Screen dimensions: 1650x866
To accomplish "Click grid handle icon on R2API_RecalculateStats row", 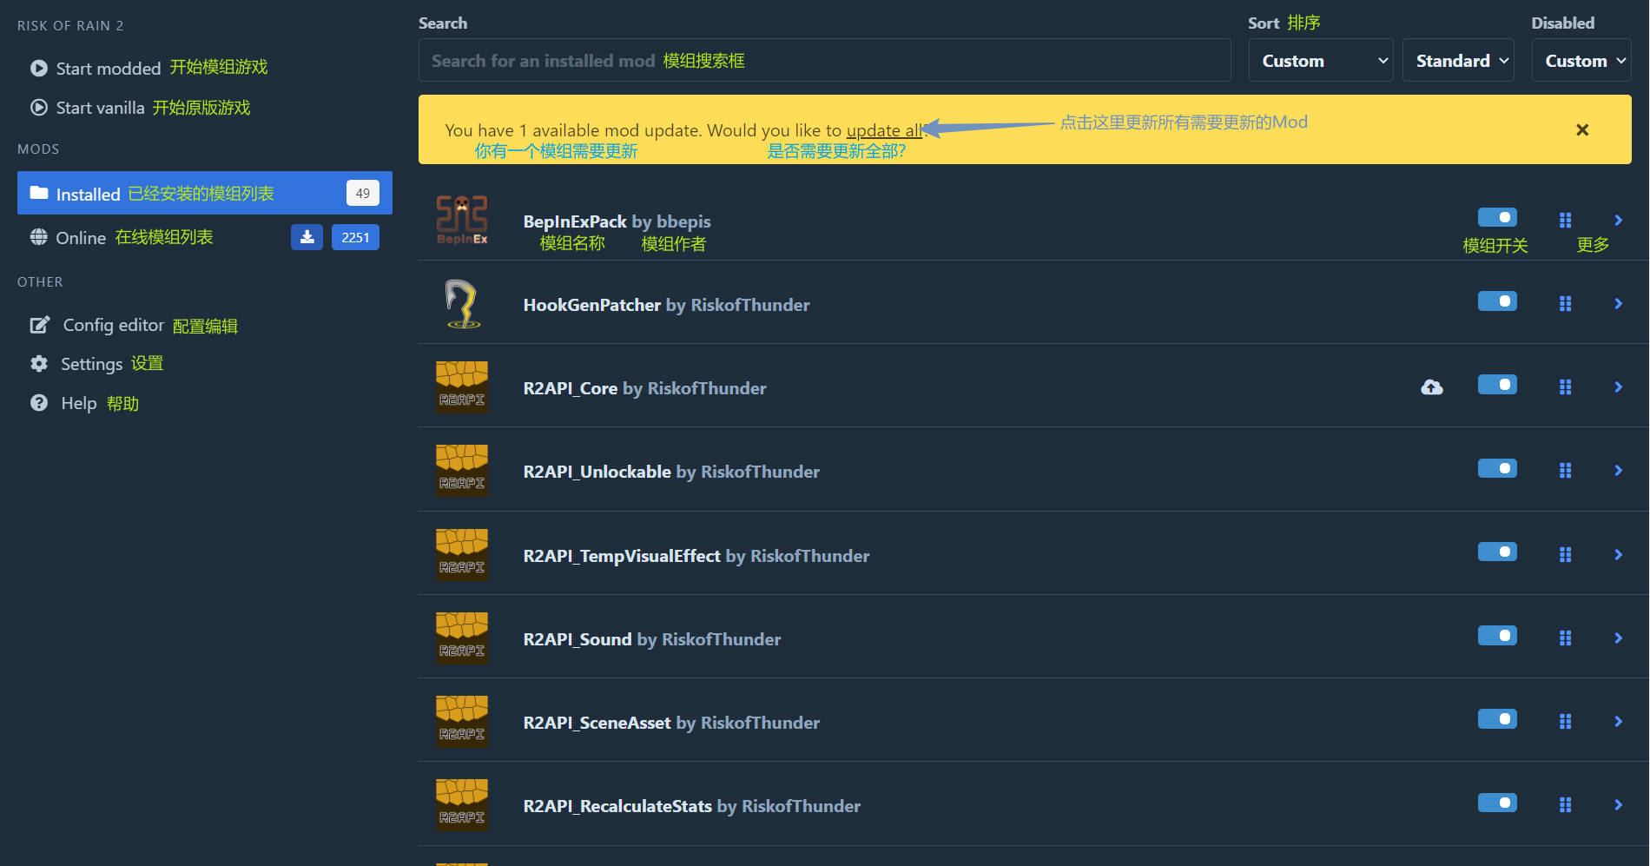I will pos(1565,805).
